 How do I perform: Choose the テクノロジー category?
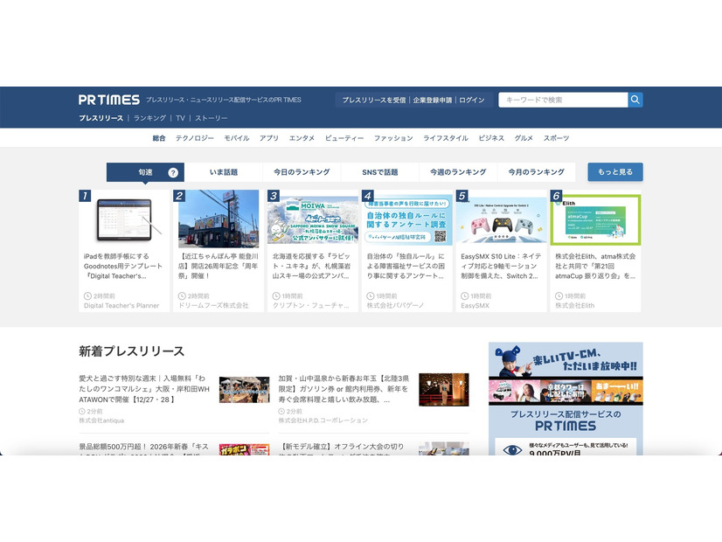coord(194,138)
